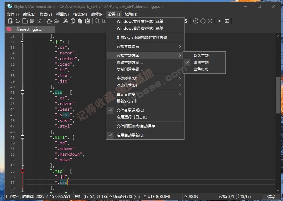The height and width of the screenshot is (201, 283).
Task: Click the ".markdown" text on line 52
Action: 68,154
